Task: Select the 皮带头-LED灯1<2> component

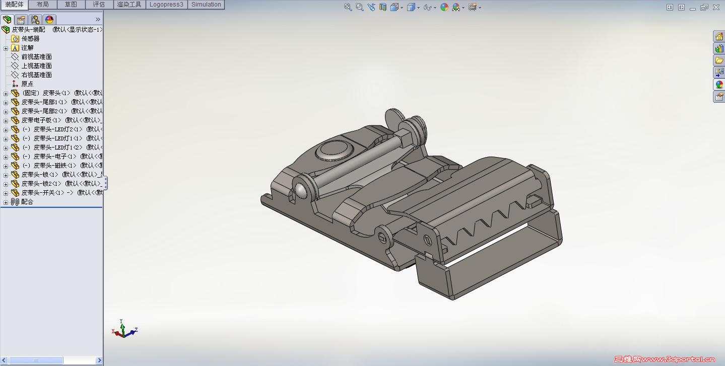Action: (x=57, y=148)
